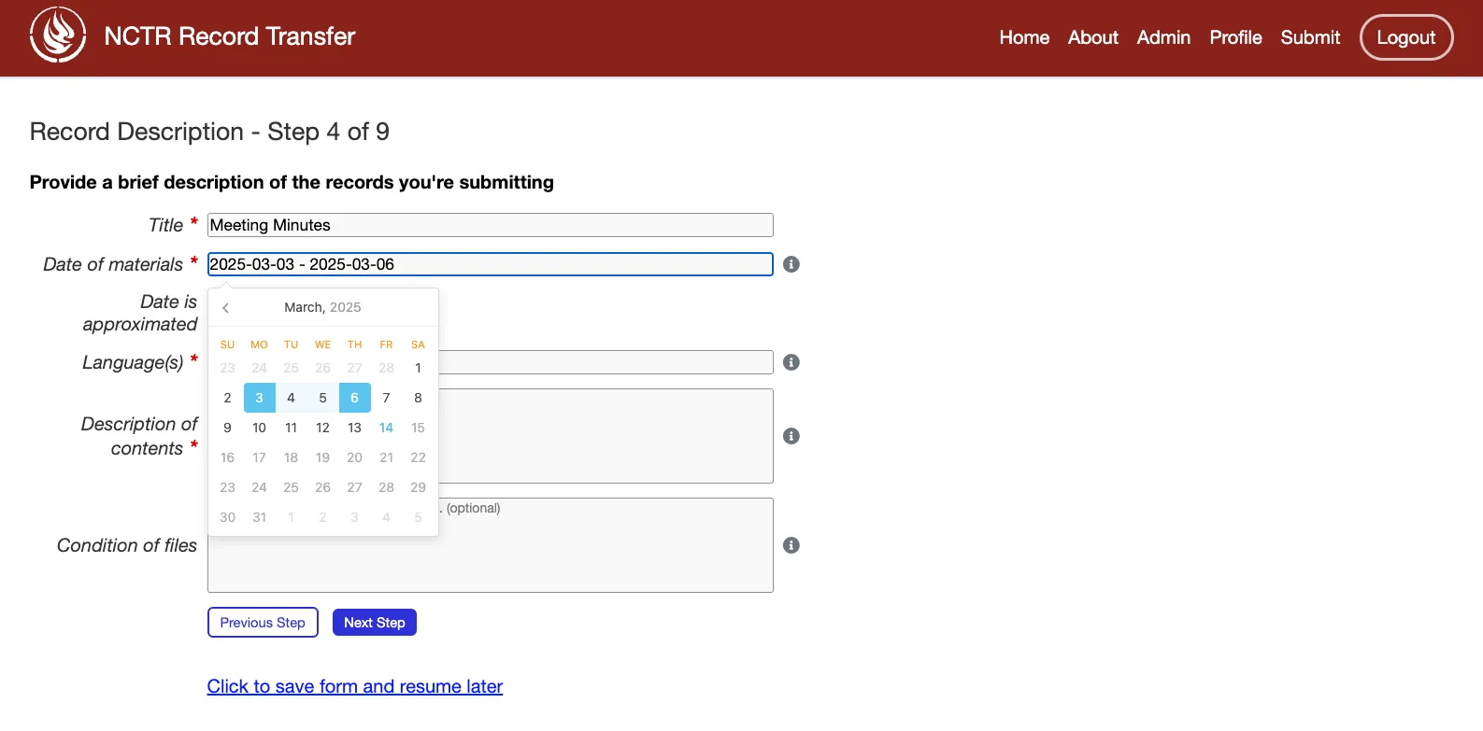Click the NCTR flame logo

click(58, 35)
